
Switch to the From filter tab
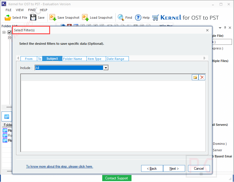tap(29, 59)
